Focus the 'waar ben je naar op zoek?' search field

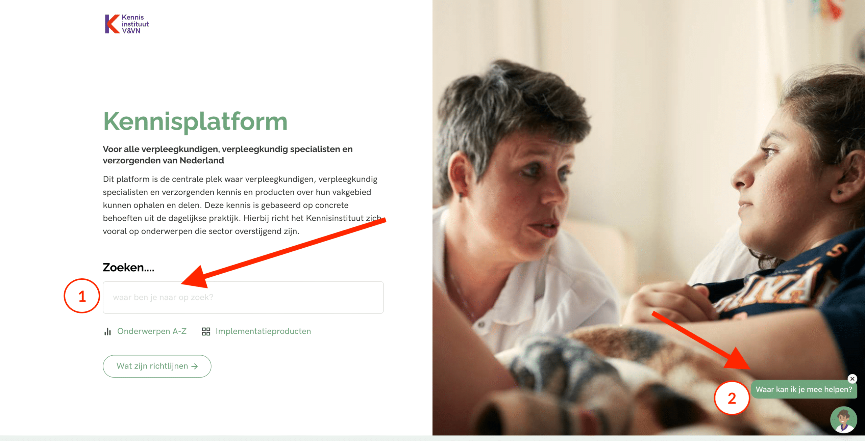243,298
